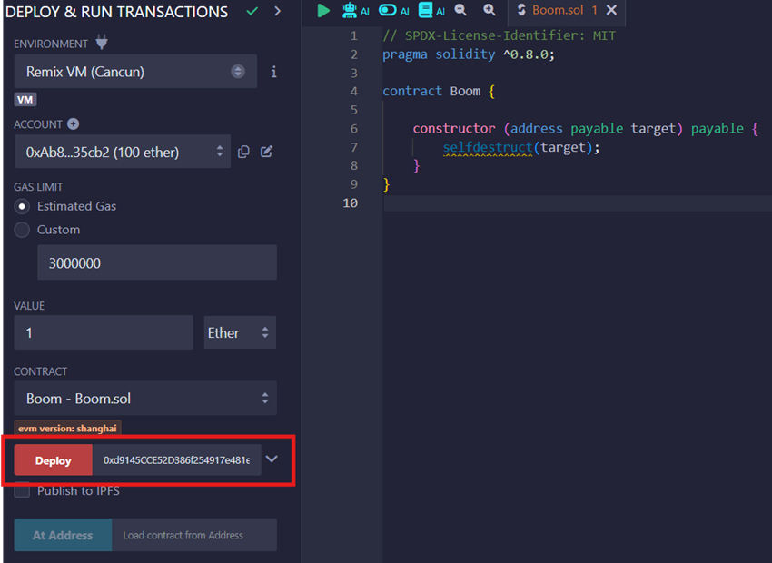This screenshot has width=772, height=563.
Task: Click the green compile status checkmark
Action: pos(252,11)
